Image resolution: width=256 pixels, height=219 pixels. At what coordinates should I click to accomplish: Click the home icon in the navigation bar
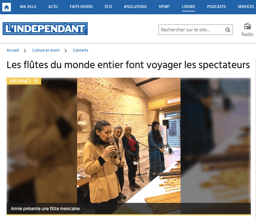pyautogui.click(x=7, y=7)
